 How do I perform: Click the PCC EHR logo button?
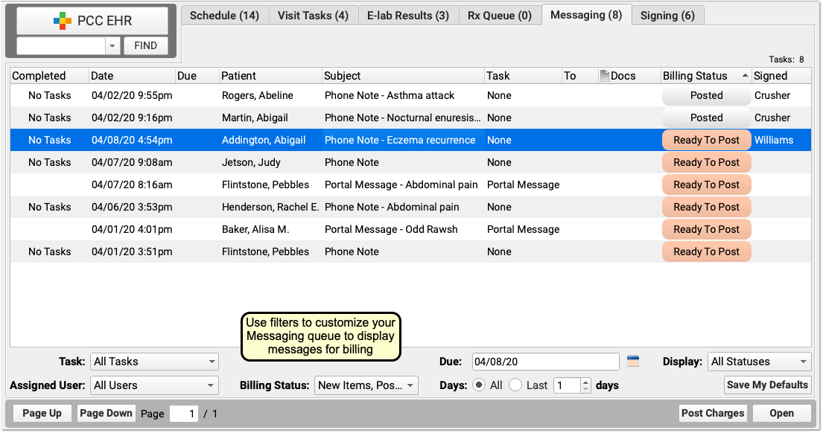tap(92, 21)
